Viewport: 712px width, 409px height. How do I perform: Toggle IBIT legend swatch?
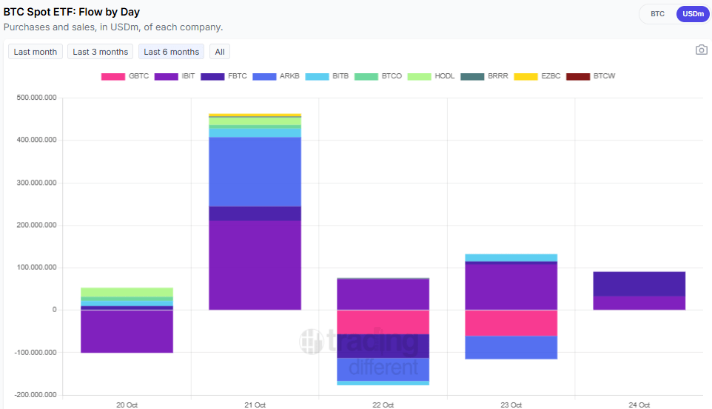(167, 76)
